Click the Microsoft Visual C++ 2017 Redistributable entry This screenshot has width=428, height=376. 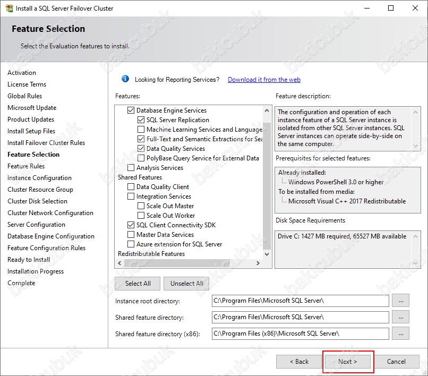tap(347, 201)
